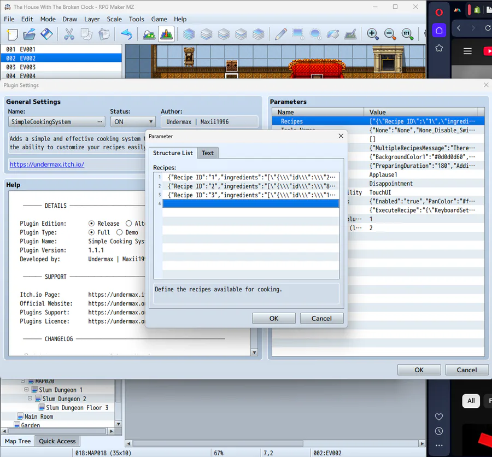
Task: Click the Open Project folder icon
Action: tap(29, 34)
